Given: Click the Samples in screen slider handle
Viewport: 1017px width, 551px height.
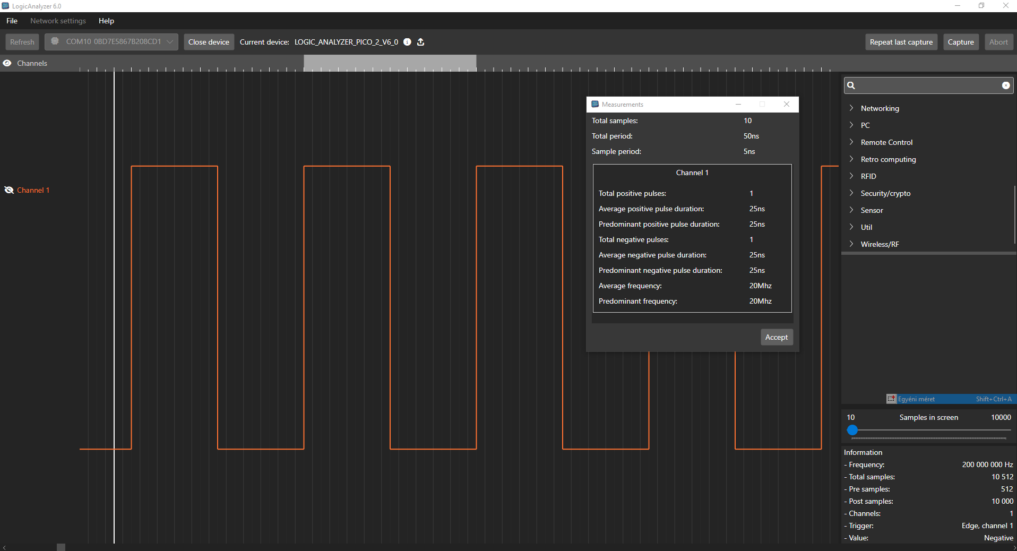Looking at the screenshot, I should (x=852, y=430).
